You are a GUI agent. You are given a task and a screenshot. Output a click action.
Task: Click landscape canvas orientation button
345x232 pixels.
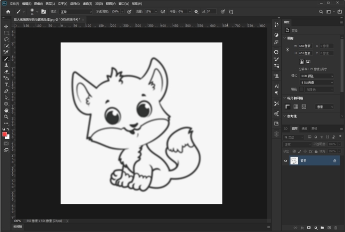(308, 62)
